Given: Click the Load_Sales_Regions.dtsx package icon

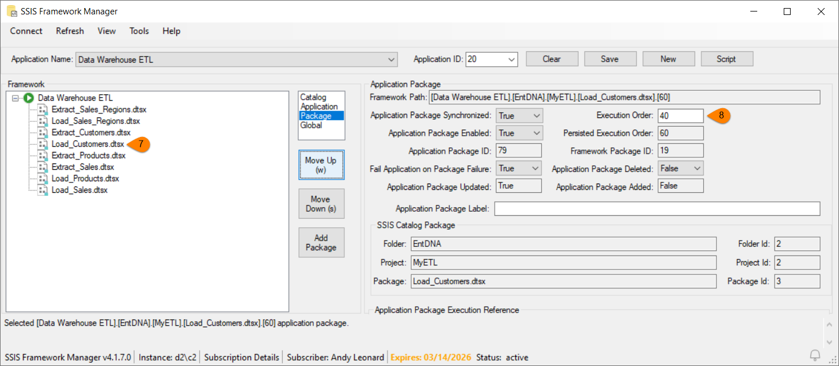Looking at the screenshot, I should click(x=43, y=121).
